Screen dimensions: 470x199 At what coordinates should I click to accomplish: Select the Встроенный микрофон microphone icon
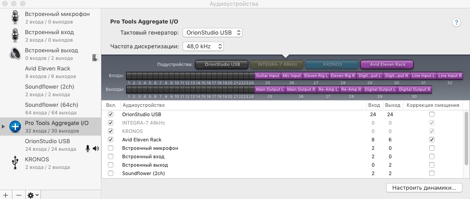point(15,17)
